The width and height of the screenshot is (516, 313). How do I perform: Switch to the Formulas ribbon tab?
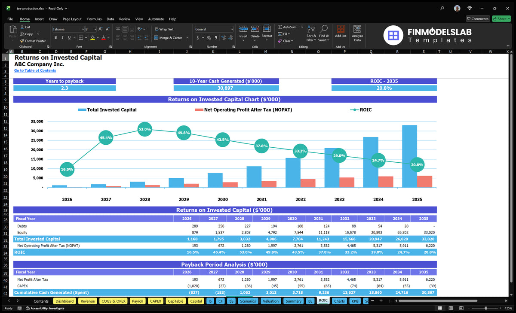click(x=94, y=19)
